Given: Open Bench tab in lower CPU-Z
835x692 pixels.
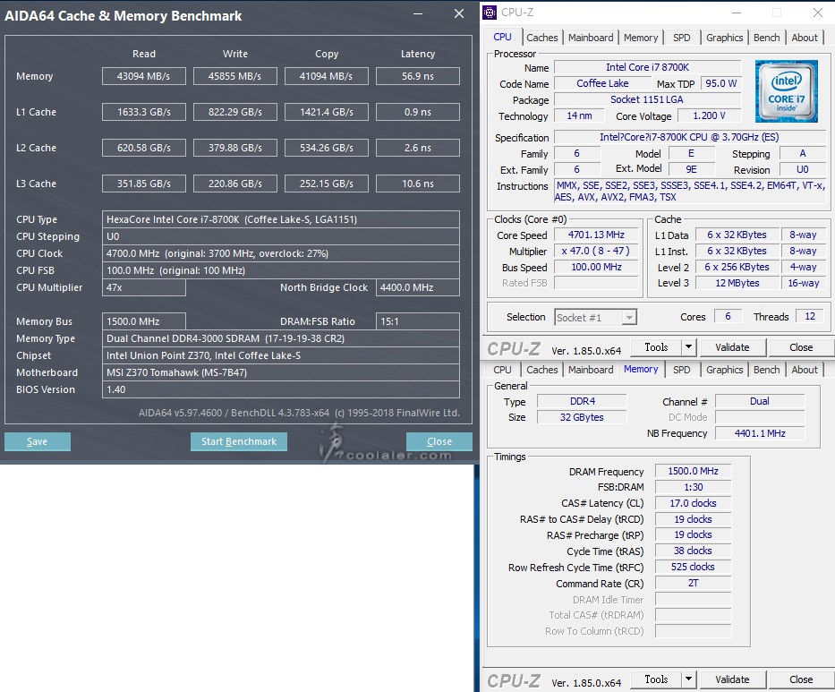Looking at the screenshot, I should pos(767,370).
